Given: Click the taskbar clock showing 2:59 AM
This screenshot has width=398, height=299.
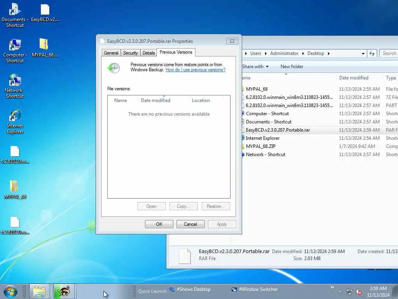Looking at the screenshot, I should click(x=378, y=292).
